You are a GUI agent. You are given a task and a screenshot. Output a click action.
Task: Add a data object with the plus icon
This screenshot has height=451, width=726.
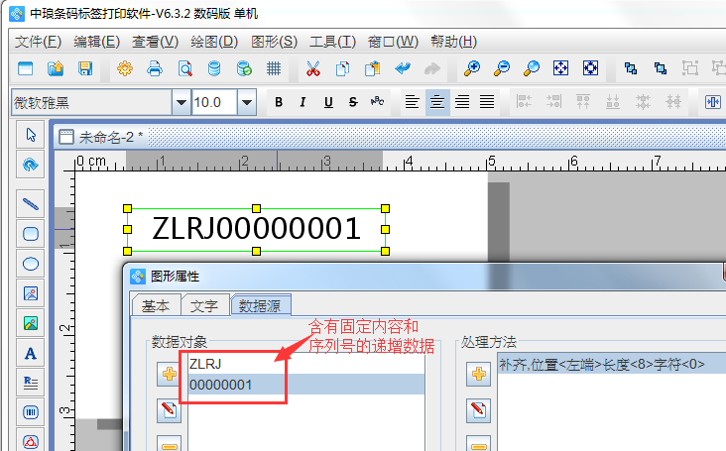169,374
